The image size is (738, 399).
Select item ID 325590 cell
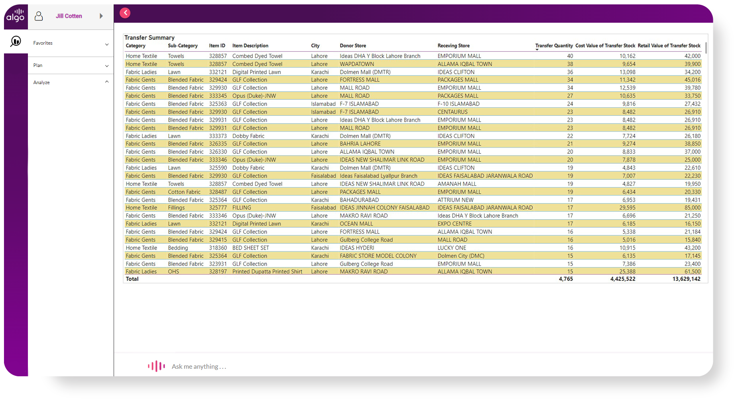[x=218, y=168]
